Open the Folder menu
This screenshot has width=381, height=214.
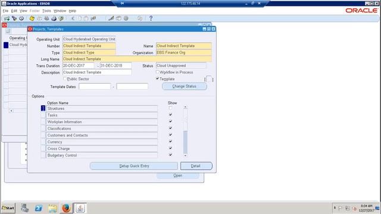(x=35, y=11)
